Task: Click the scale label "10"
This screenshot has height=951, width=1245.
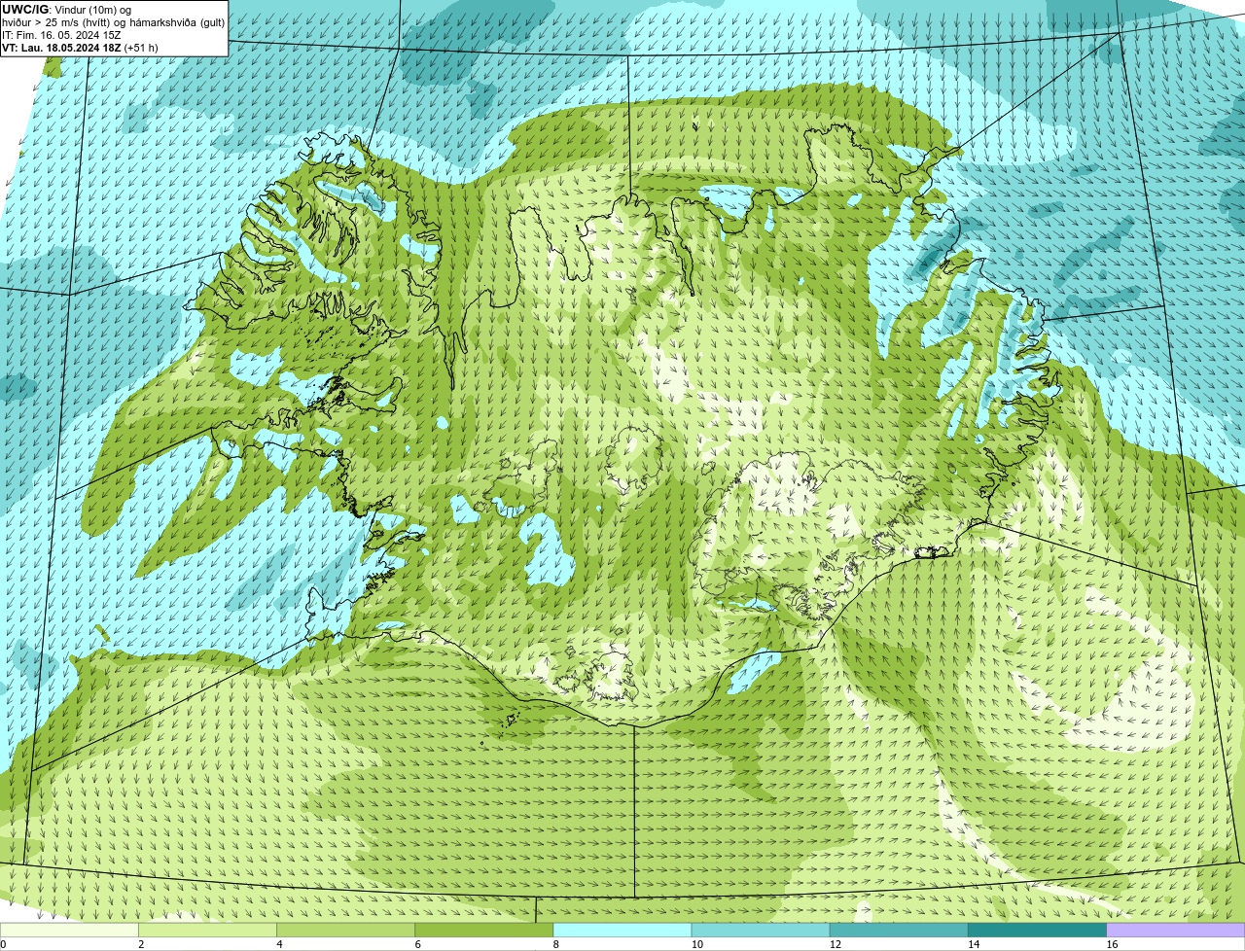Action: pos(696,944)
